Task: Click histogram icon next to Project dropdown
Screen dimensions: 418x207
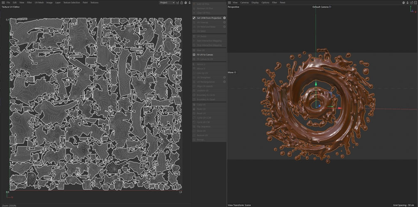Action: click(x=178, y=2)
